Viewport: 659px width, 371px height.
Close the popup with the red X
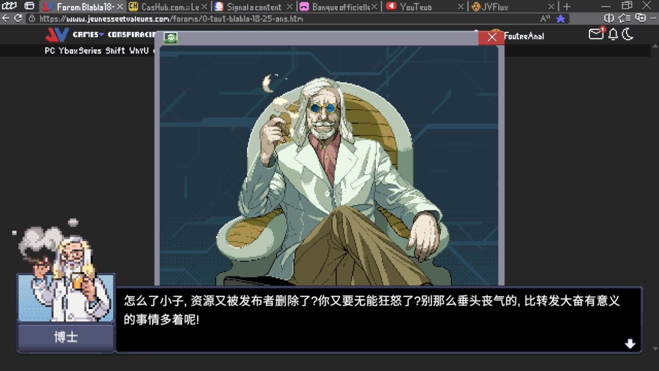(x=492, y=37)
